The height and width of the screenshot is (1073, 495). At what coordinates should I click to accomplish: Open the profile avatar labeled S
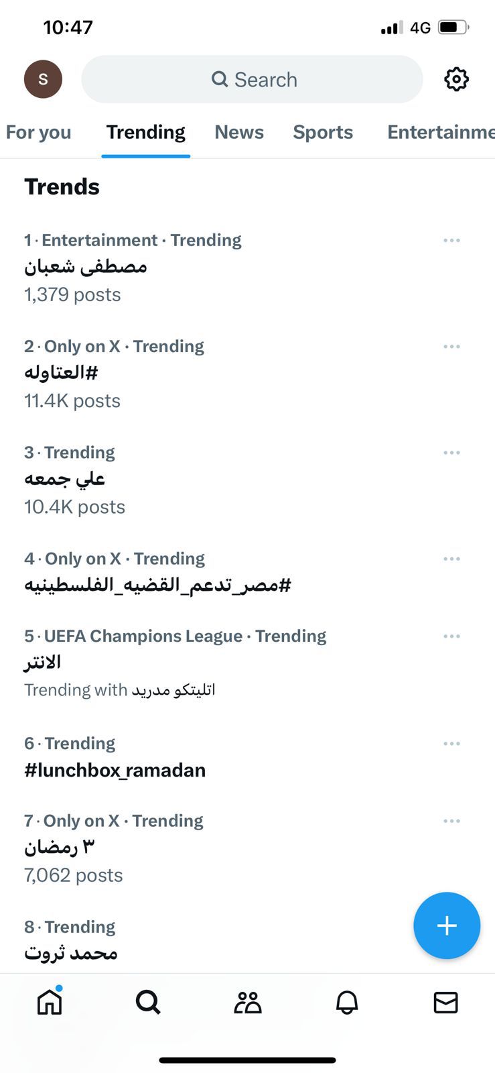pos(43,79)
